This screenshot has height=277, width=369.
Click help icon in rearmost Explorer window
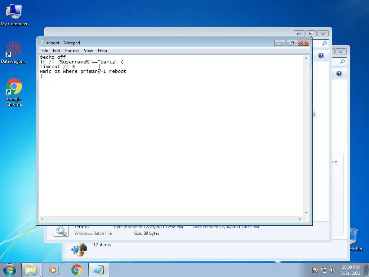(339, 74)
